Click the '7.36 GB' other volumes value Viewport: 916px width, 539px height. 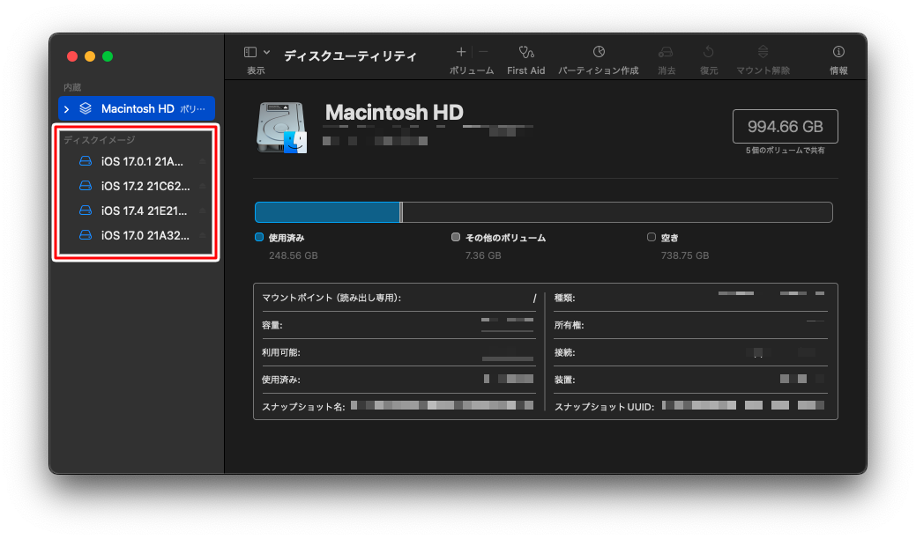pos(483,255)
